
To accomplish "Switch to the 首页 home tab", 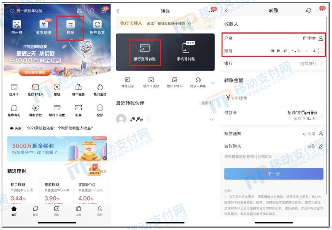I will pos(14,211).
